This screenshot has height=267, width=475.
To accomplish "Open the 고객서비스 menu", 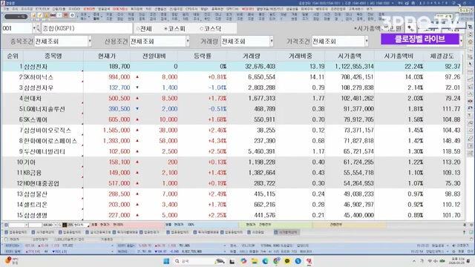I will (356, 9).
